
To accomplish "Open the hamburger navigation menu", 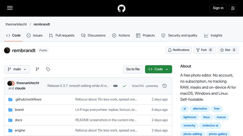I will (10, 8).
